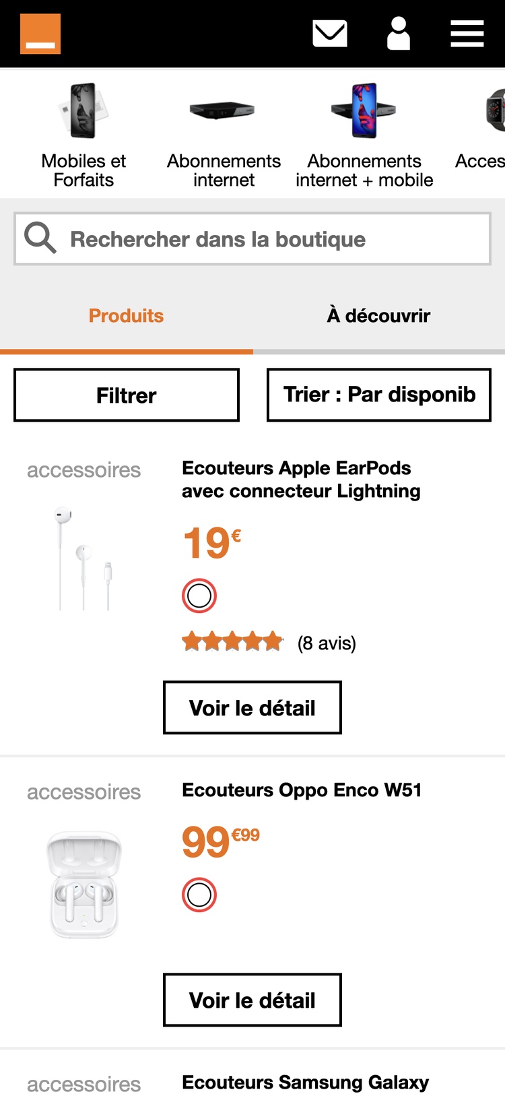Image resolution: width=505 pixels, height=1094 pixels.
Task: Open Abonnements internet category icon
Action: [x=223, y=111]
